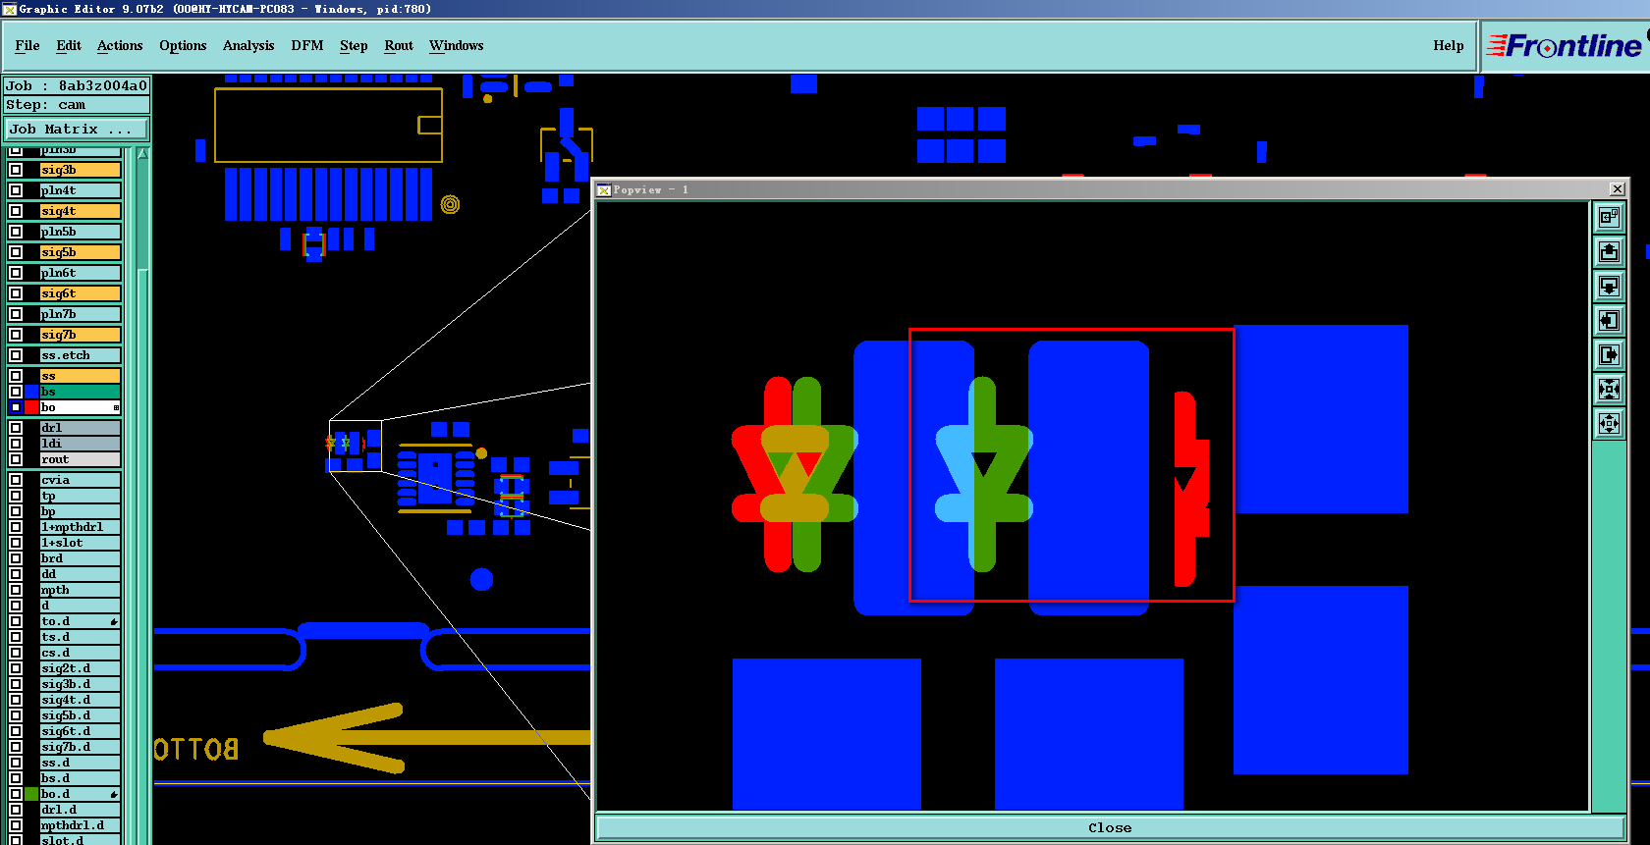1650x845 pixels.
Task: Click the Popview zoom-to-window icon
Action: [1609, 218]
